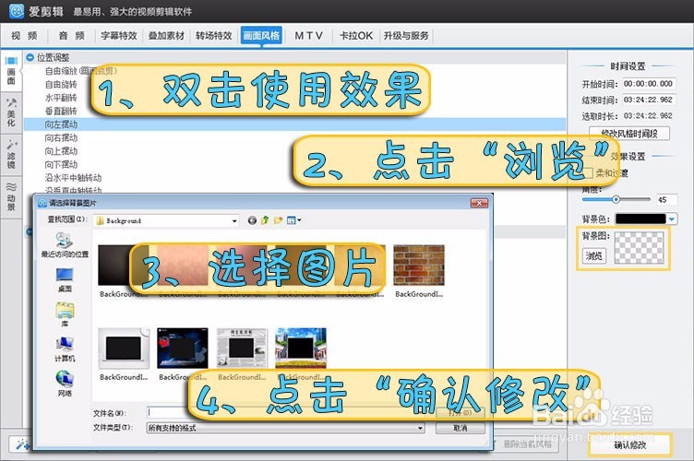Open 库 in dialog sidebar
The height and width of the screenshot is (461, 694).
pos(65,314)
